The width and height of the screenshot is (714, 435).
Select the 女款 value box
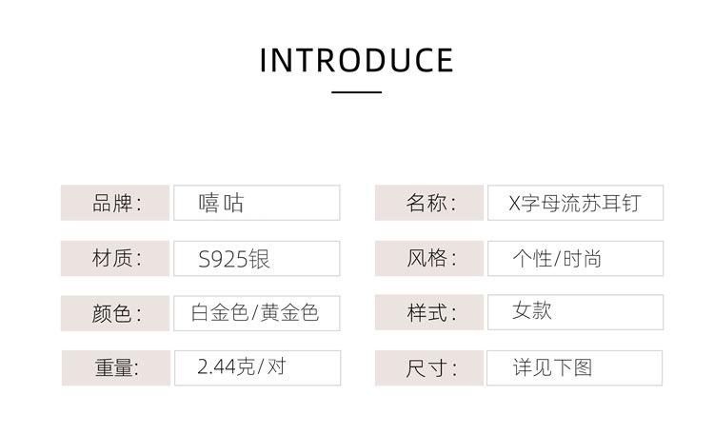coord(576,312)
